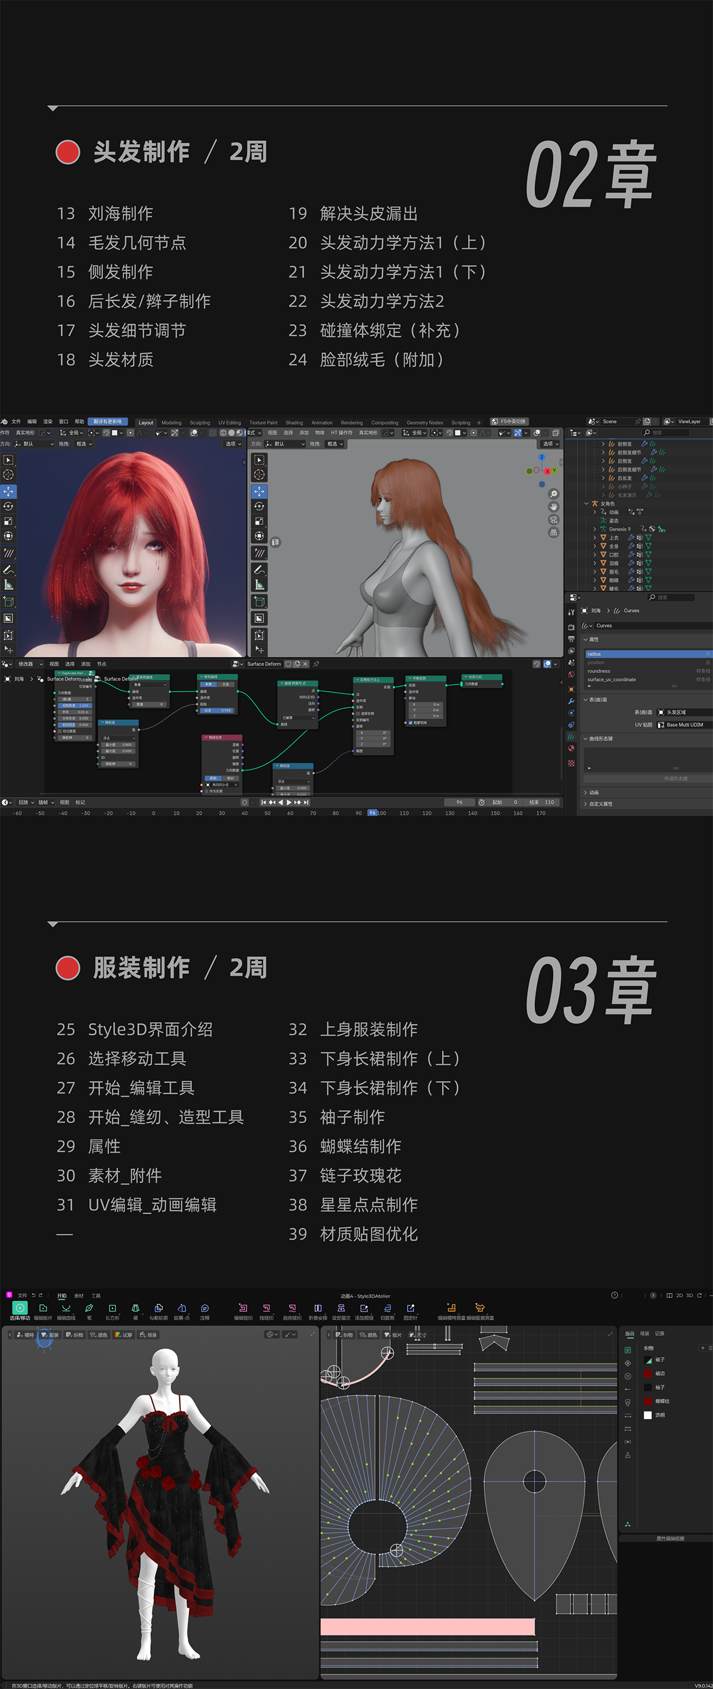
Task: Open the 素材 tab in Style3D
Action: [x=79, y=1296]
